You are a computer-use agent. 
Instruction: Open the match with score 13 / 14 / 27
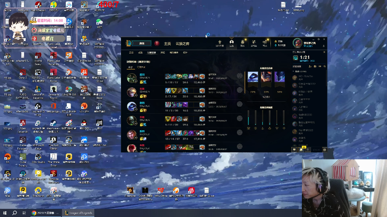185,135
